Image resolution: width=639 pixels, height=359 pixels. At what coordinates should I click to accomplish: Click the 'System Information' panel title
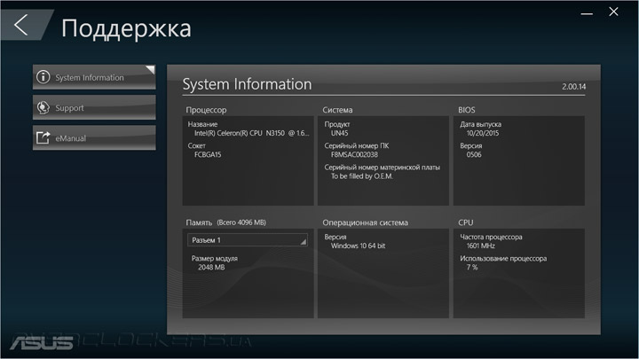[x=247, y=84]
